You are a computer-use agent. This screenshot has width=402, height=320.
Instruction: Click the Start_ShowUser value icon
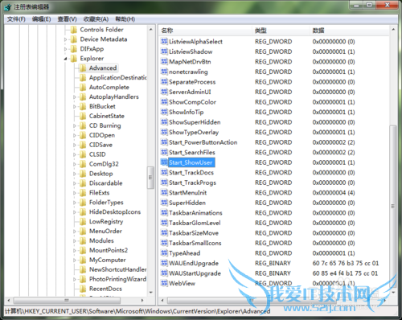(x=164, y=162)
